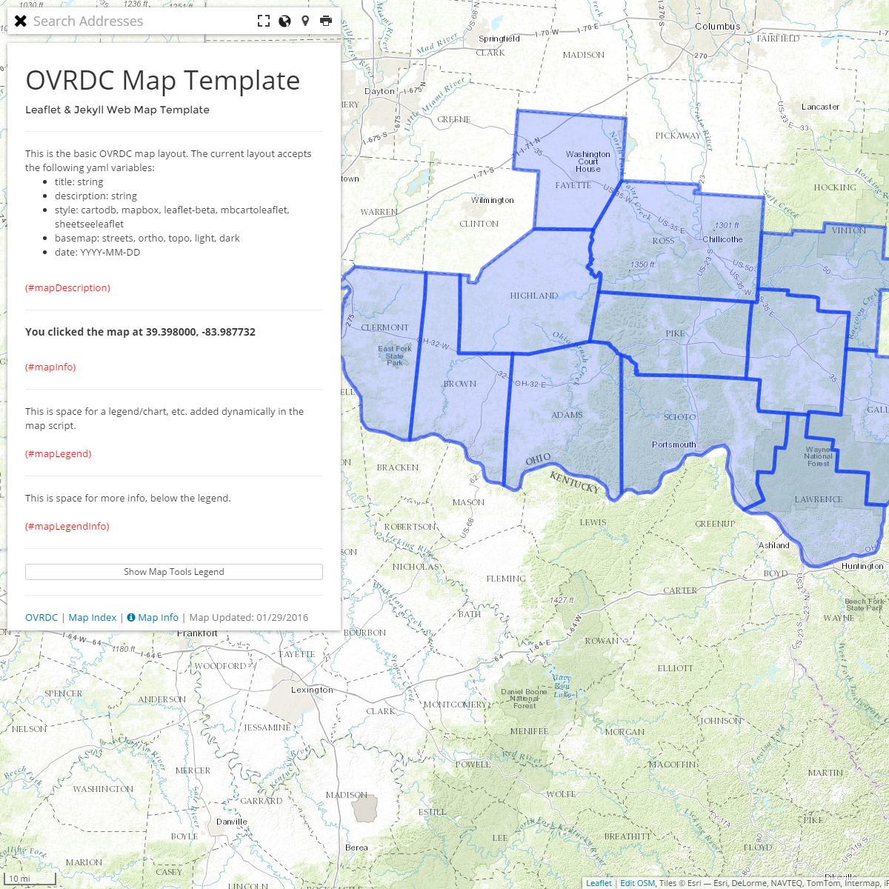
Task: Click the Wayne National Forest label
Action: 819,456
